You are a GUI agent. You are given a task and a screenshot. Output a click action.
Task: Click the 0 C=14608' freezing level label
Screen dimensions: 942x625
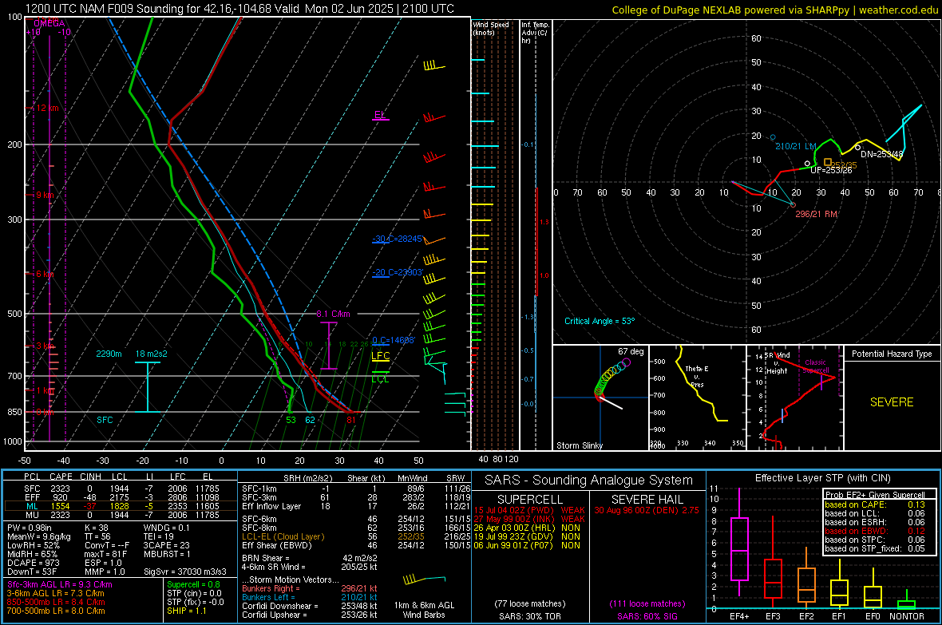[x=394, y=340]
